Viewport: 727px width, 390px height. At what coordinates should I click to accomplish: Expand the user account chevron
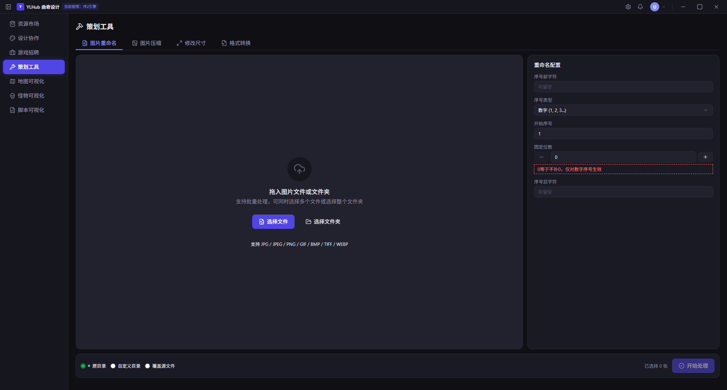tap(664, 7)
